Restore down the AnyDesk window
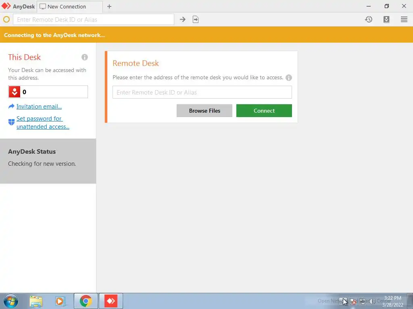 pyautogui.click(x=387, y=6)
